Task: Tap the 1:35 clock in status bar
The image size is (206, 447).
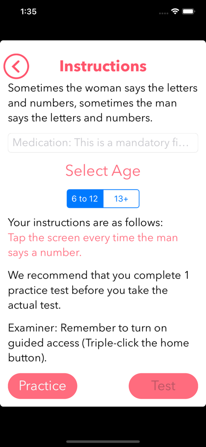Action: 29,12
